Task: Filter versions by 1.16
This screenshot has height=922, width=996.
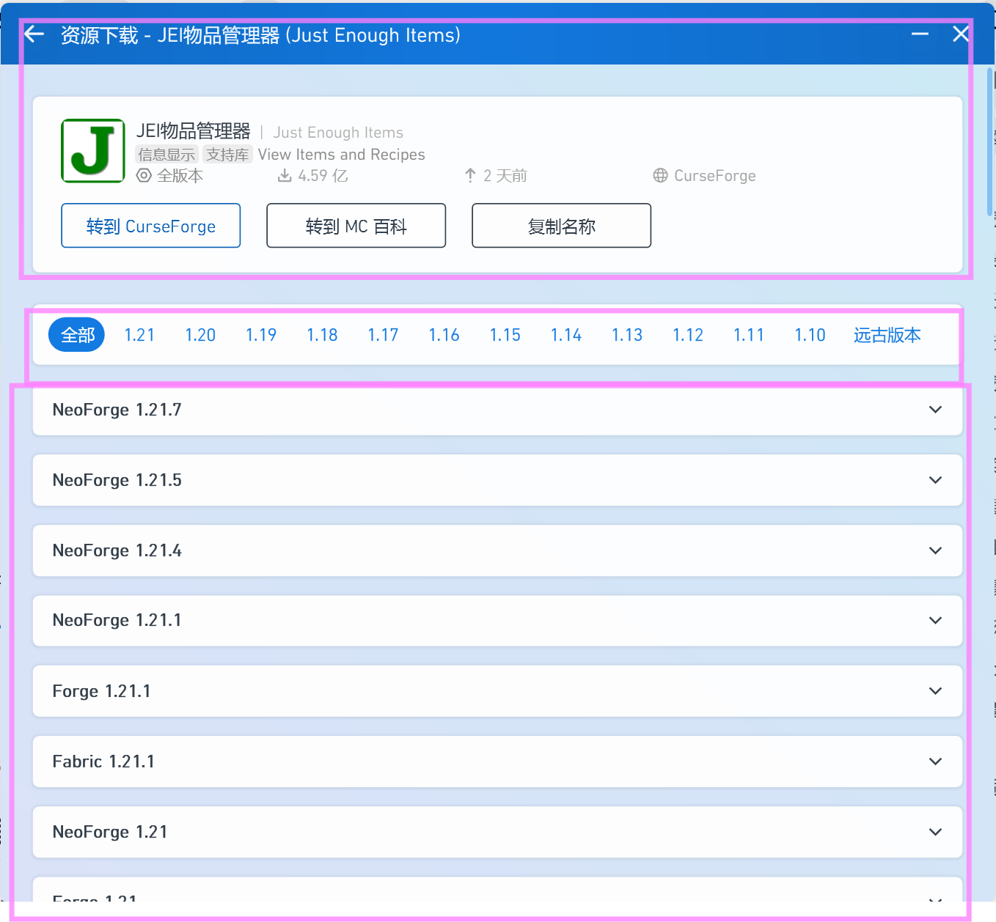Action: [x=444, y=335]
